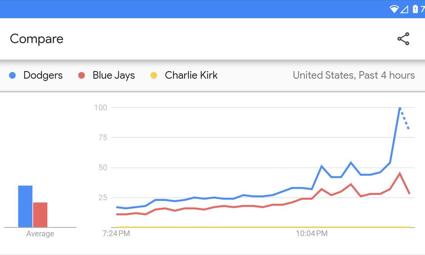Image resolution: width=425 pixels, height=255 pixels.
Task: Tap the battery status icon
Action: [415, 9]
